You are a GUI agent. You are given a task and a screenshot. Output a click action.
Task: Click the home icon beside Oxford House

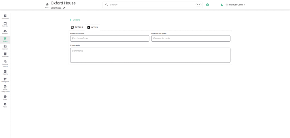point(47,4)
